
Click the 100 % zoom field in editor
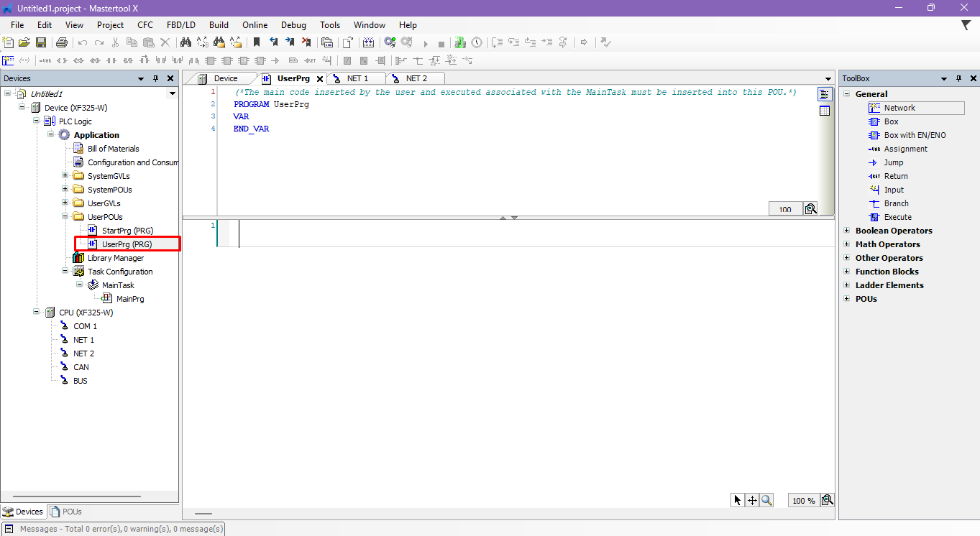[x=803, y=501]
